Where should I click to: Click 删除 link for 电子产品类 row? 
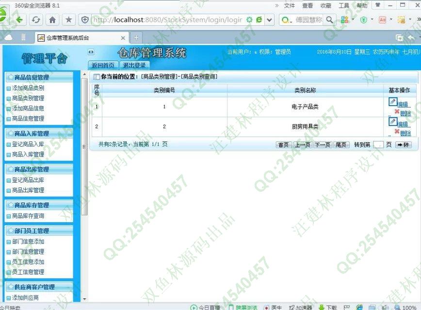pos(405,113)
